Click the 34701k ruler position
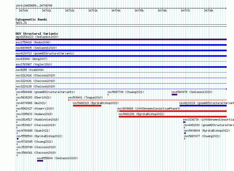Image resolution: width=234 pixels, height=171 pixels. (x=47, y=11)
